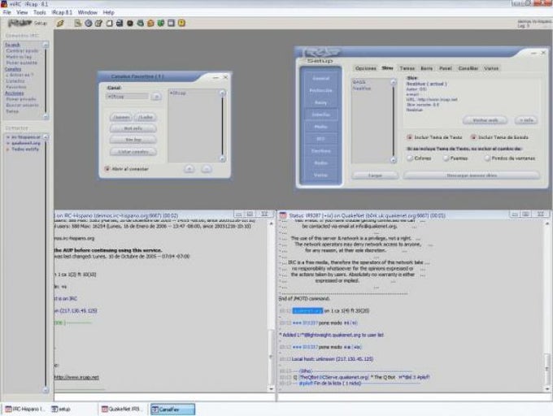The height and width of the screenshot is (416, 553).
Task: Click the yellow round icon ending the toolbar
Action: (x=181, y=24)
